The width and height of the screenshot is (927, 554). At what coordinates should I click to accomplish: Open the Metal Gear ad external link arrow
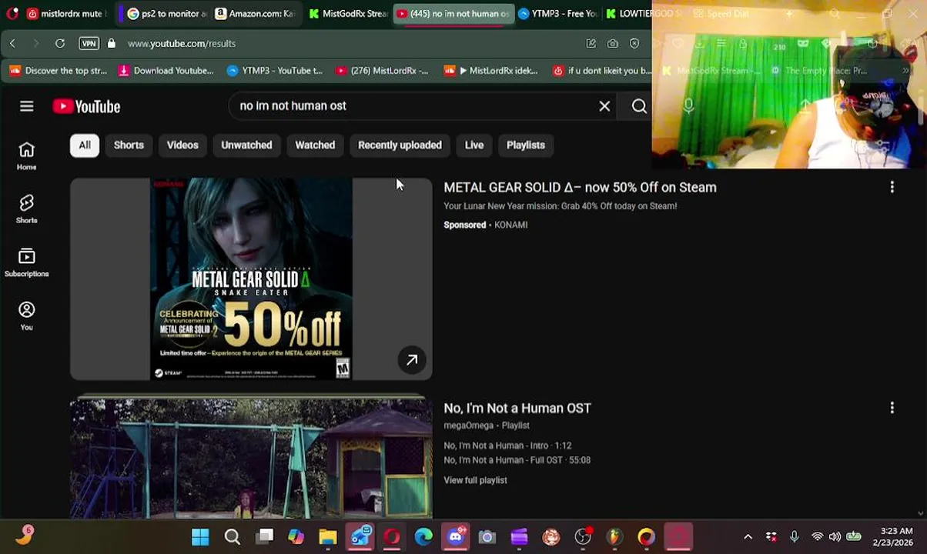tap(412, 359)
